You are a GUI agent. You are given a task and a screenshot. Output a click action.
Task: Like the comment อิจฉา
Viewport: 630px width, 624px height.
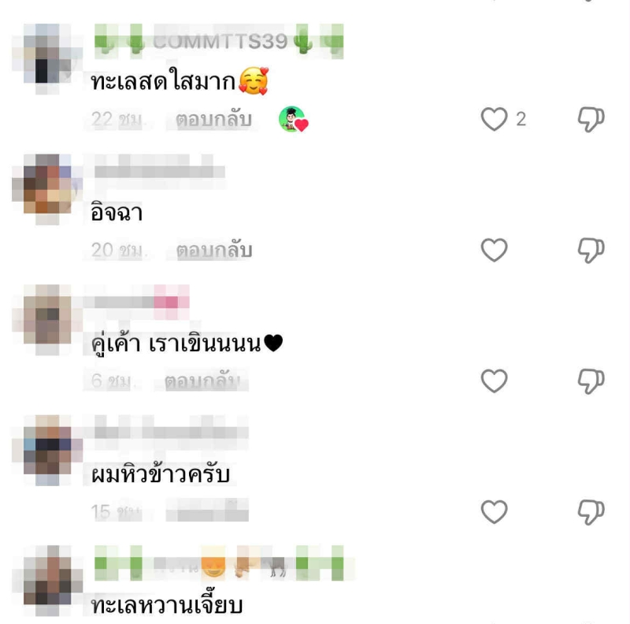pyautogui.click(x=495, y=250)
